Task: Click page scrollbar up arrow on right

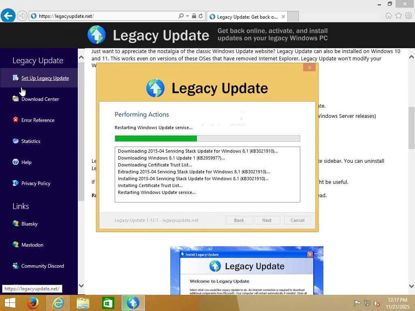Action: coord(411,57)
